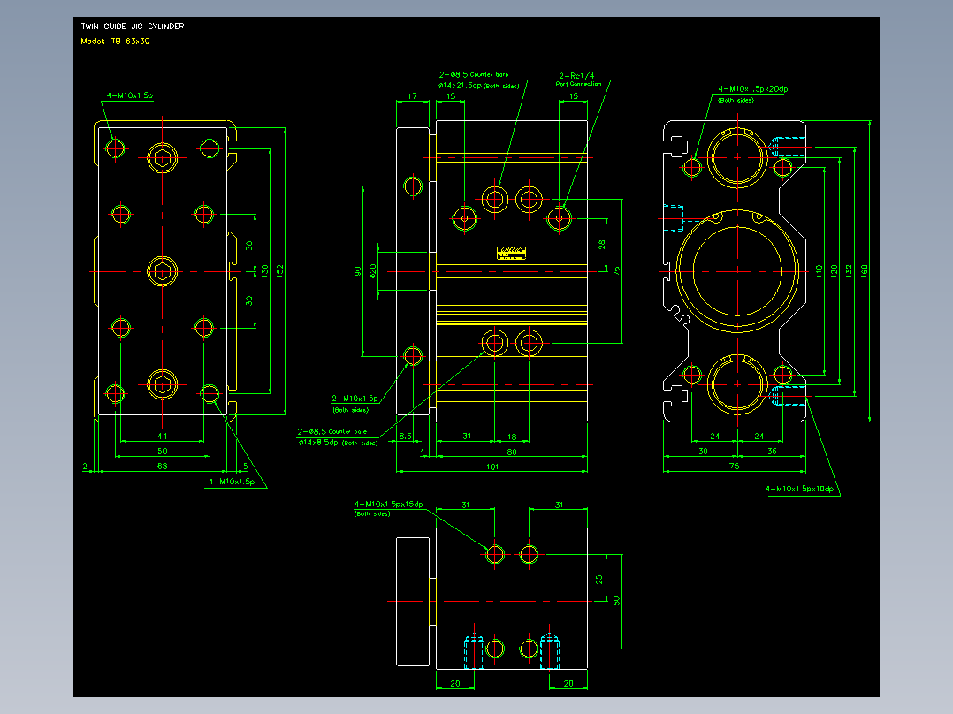Click the '68' width dimension
This screenshot has height=714, width=953.
(x=163, y=466)
